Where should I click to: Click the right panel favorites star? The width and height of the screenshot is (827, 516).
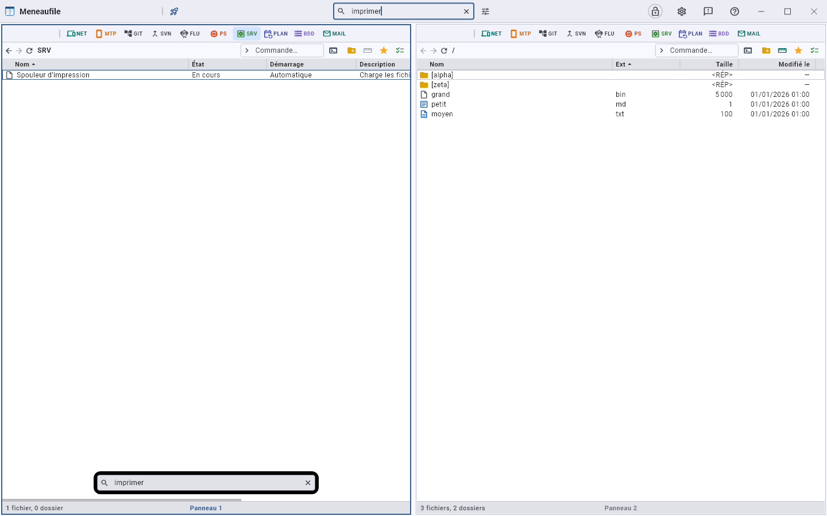[x=798, y=50]
